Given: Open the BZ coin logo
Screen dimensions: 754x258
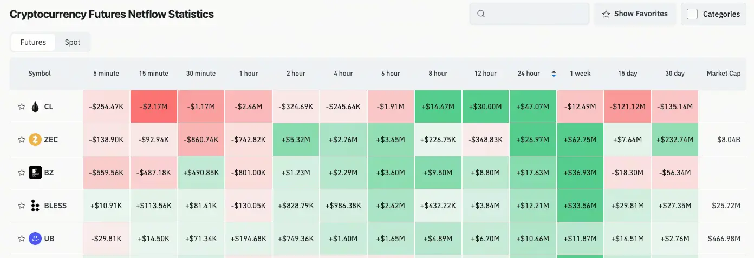Looking at the screenshot, I should pyautogui.click(x=35, y=173).
